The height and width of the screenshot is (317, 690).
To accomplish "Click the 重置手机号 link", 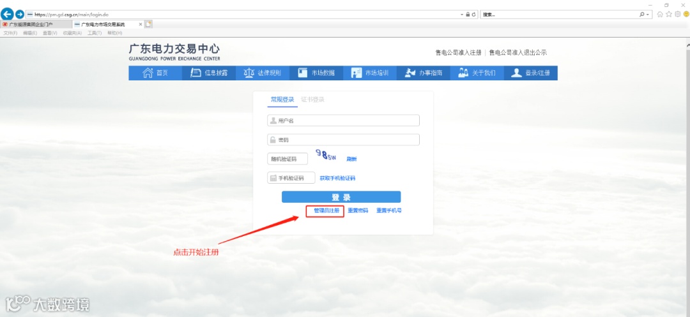I will (388, 210).
